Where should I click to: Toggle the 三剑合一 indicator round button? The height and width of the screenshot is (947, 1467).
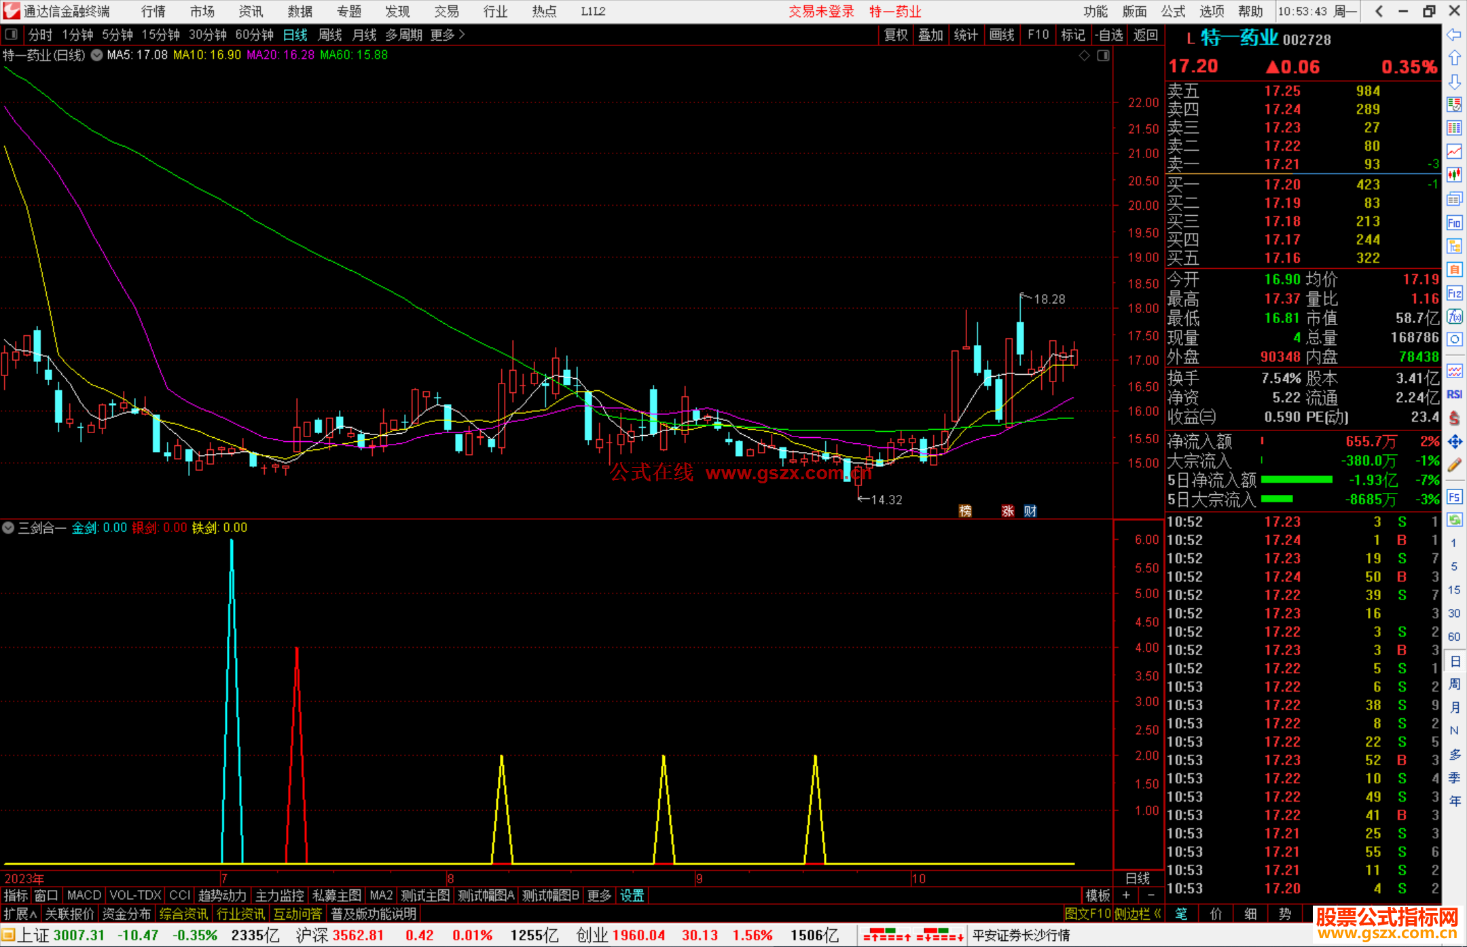tap(8, 527)
